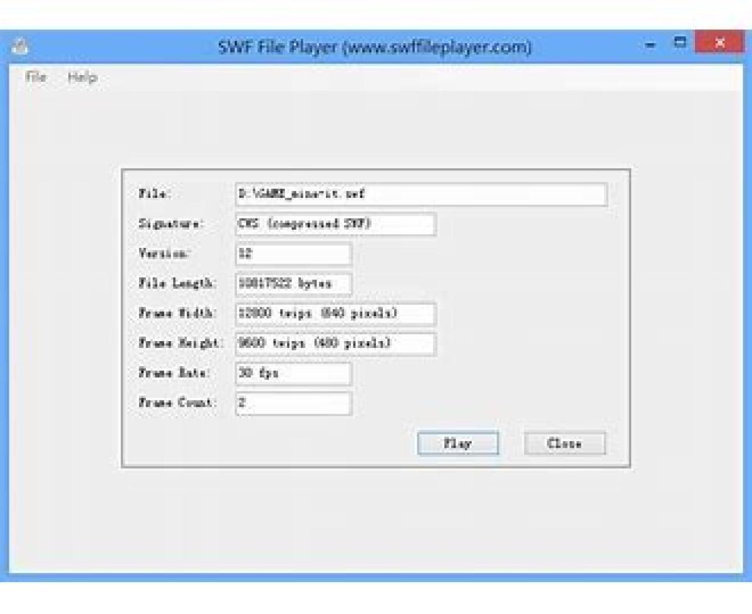Open the File menu
The image size is (752, 614).
[x=36, y=77]
